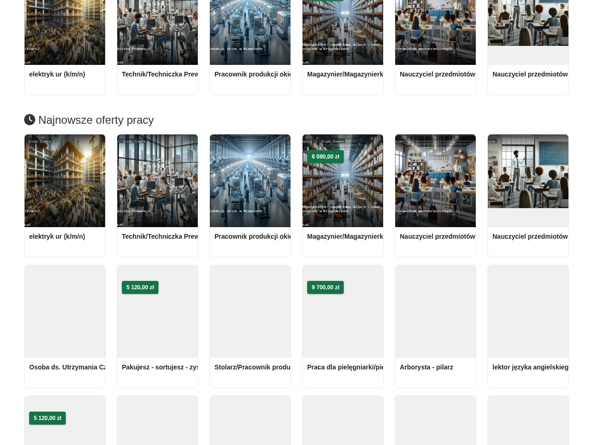Click elektryk ur (k/m/n) title in topmost row
Image resolution: width=593 pixels, height=445 pixels.
[x=57, y=74]
